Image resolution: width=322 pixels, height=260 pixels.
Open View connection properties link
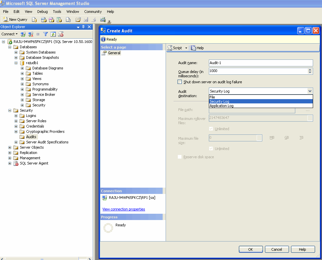(x=123, y=209)
